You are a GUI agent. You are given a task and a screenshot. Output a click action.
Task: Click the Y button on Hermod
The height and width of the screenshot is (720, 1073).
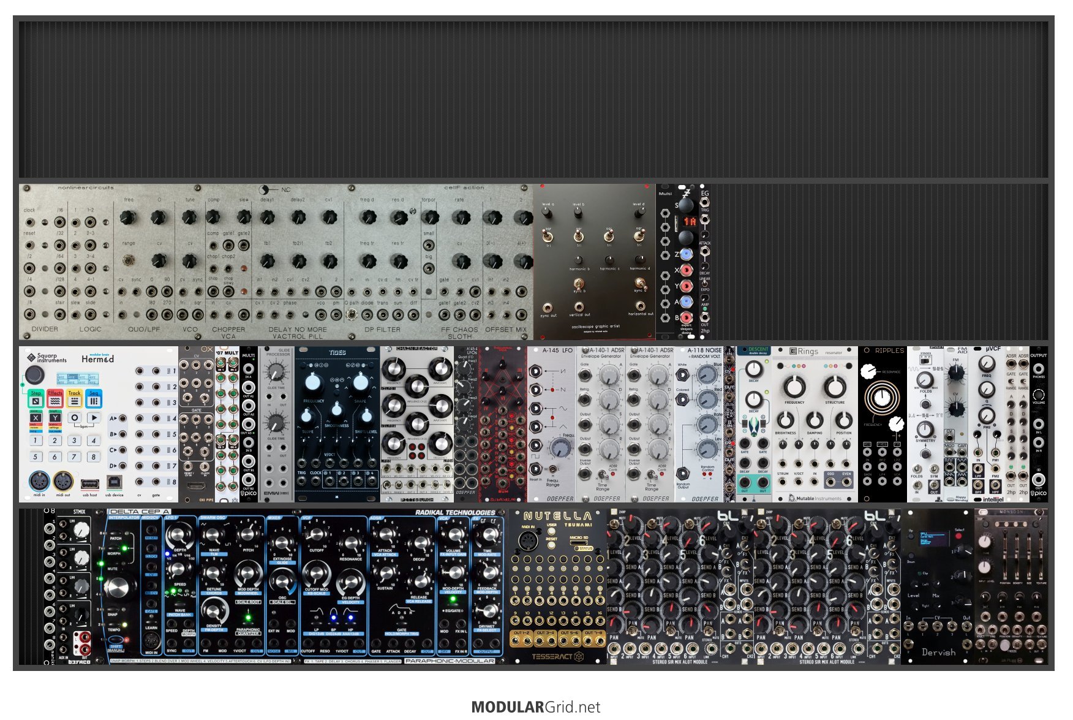pos(55,418)
